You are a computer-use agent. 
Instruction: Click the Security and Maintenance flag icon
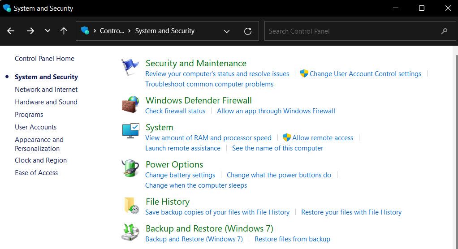[x=130, y=67]
